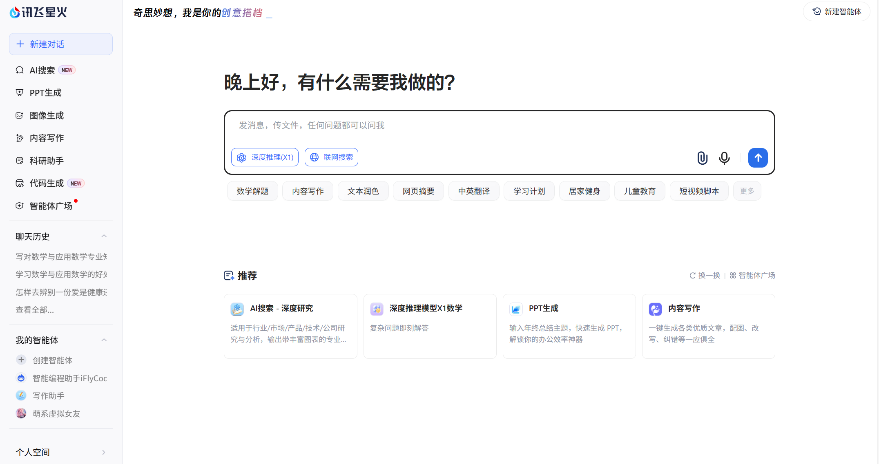Enable the 联网搜索 option

pos(331,157)
